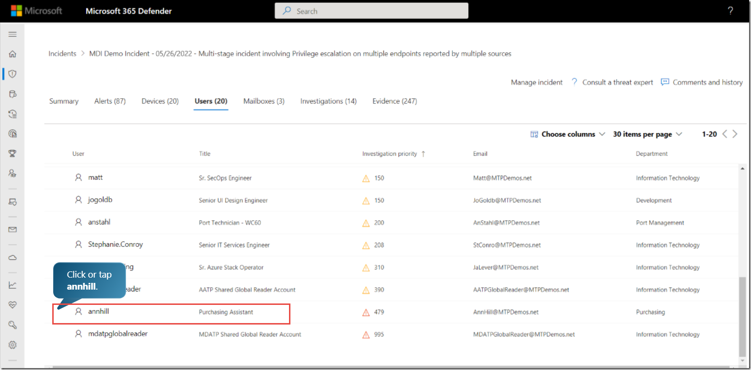Image resolution: width=751 pixels, height=370 pixels.
Task: Click the Choose columns table icon
Action: pos(534,135)
